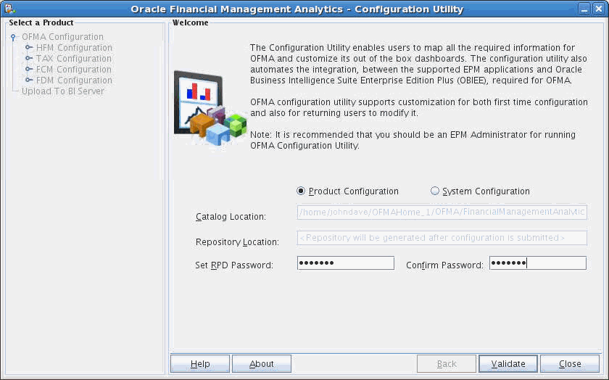
Task: Expand the FDM Configuration node handle
Action: click(29, 80)
